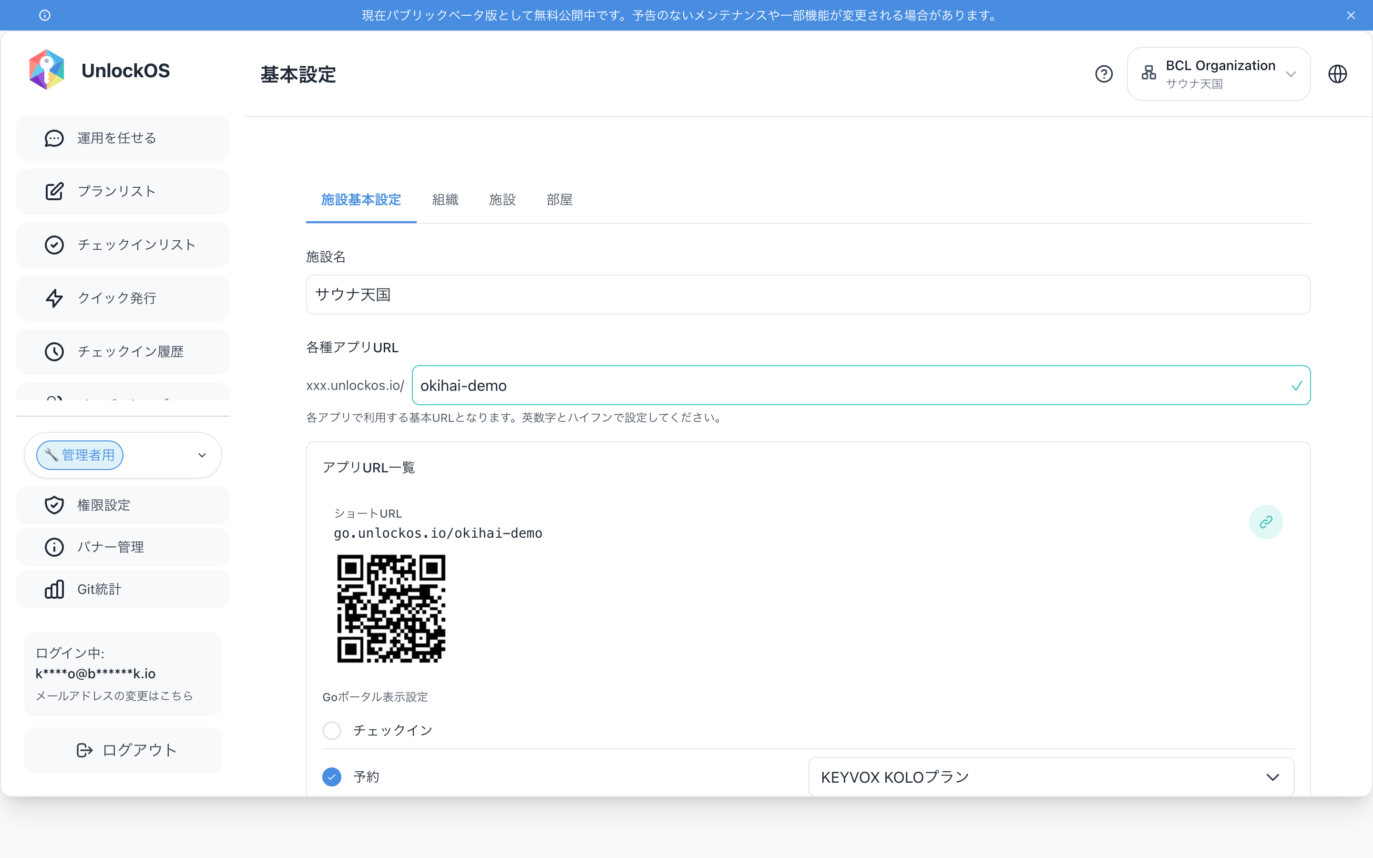Click the UnlockOS logo icon

coord(47,70)
